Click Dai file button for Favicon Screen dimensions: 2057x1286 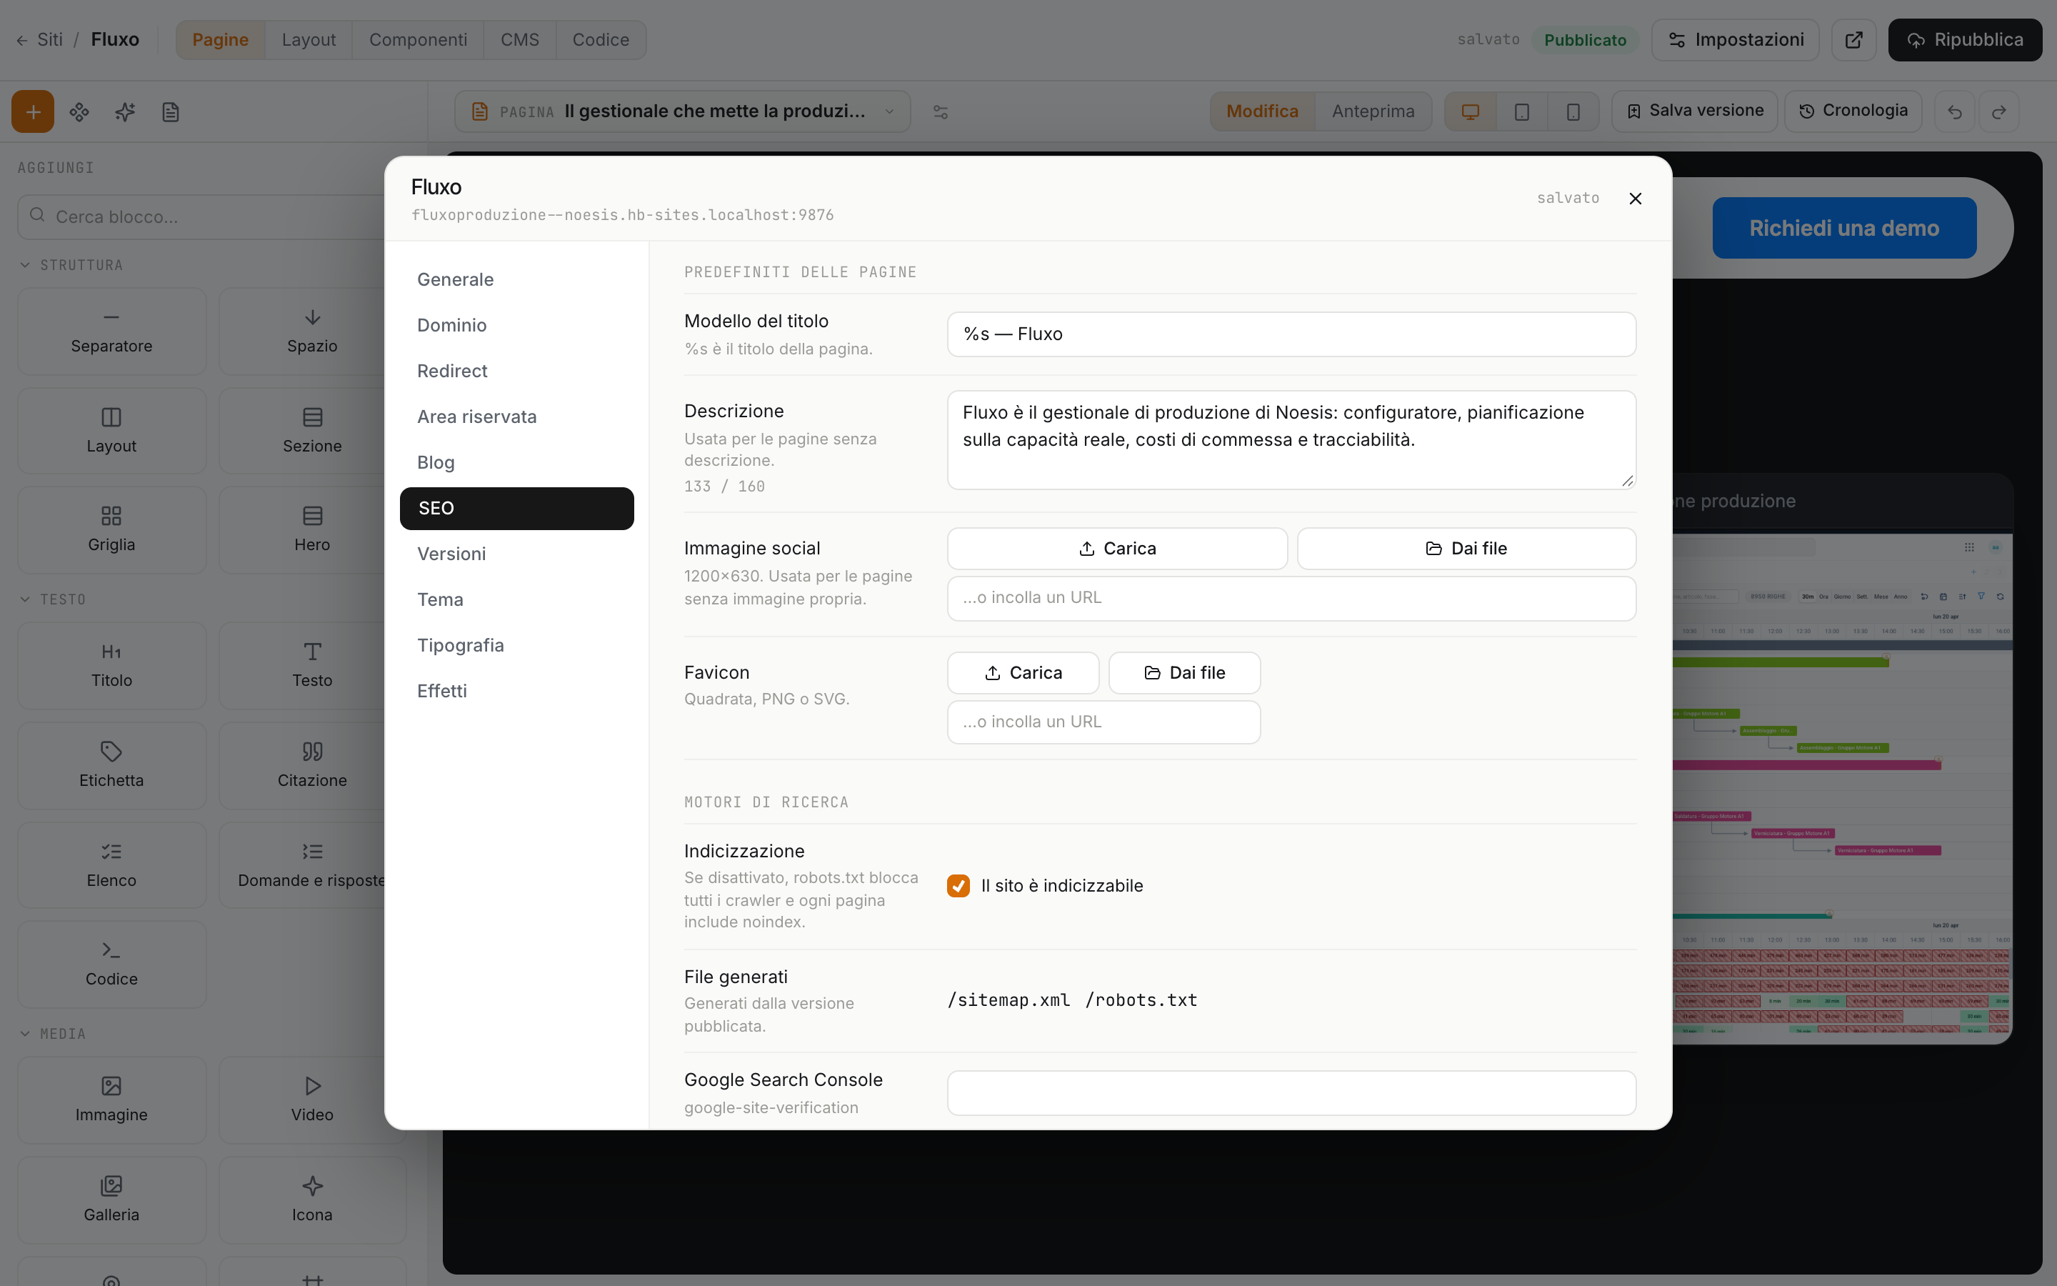[x=1184, y=673]
